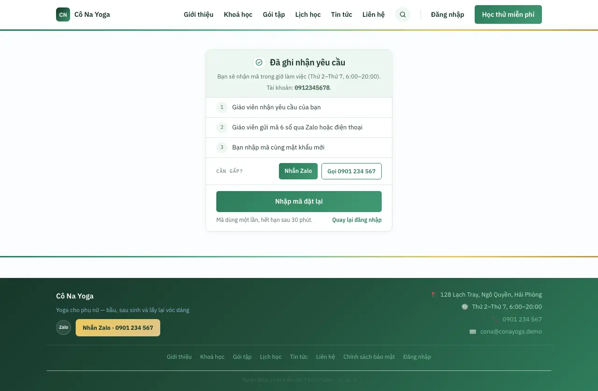Click step 1 Giáo viên nhận yêu cầu
Image resolution: width=598 pixels, height=391 pixels.
coord(299,107)
